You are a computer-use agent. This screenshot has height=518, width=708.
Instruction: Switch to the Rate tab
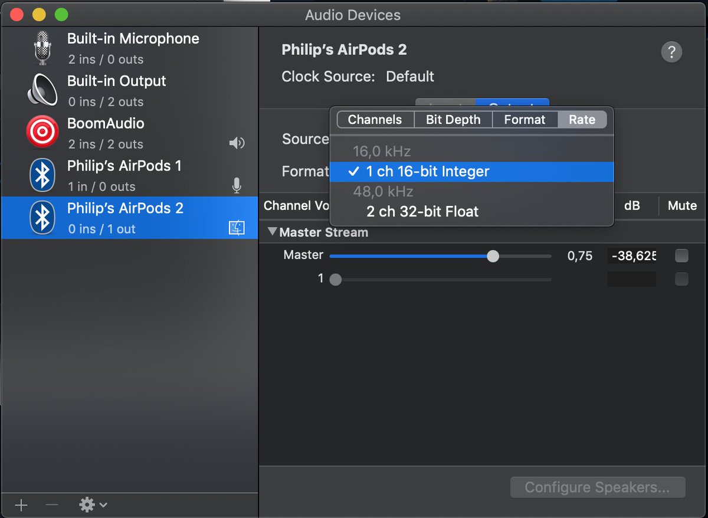coord(582,120)
